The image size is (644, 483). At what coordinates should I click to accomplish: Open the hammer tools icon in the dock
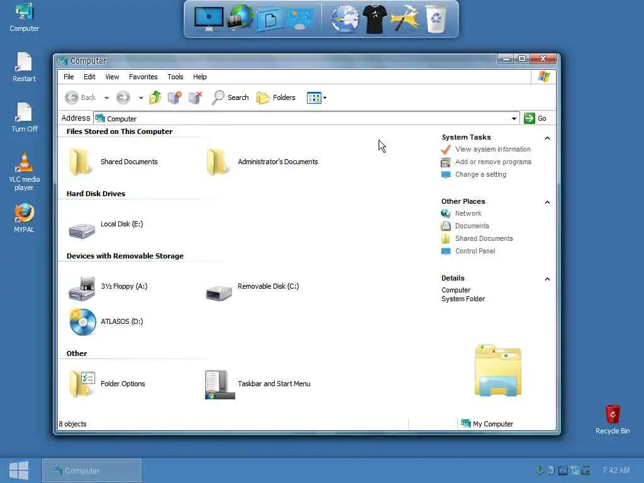[404, 19]
